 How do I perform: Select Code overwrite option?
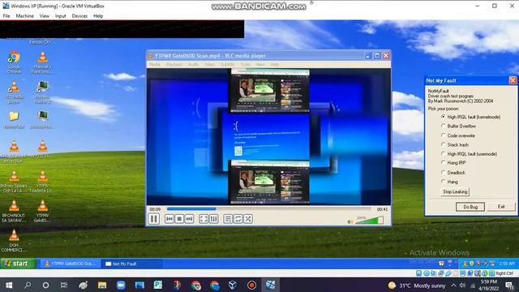click(x=458, y=135)
